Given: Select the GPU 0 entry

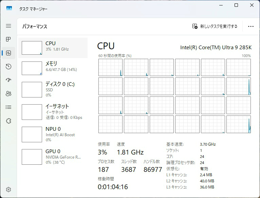Looking at the screenshot, I should tap(53, 157).
